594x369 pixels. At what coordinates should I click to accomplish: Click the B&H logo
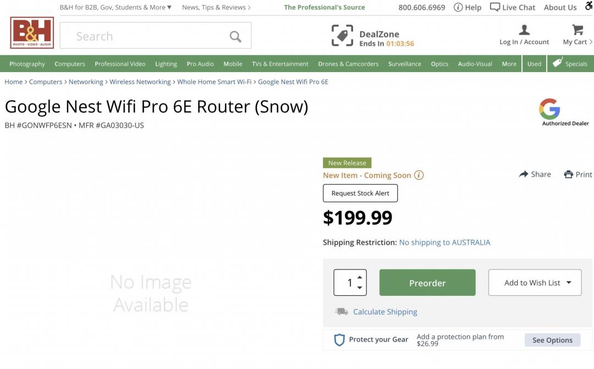pos(32,33)
